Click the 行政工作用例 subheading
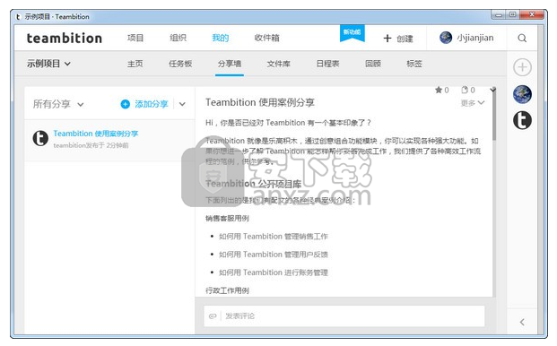This screenshot has height=346, width=557. [x=227, y=290]
